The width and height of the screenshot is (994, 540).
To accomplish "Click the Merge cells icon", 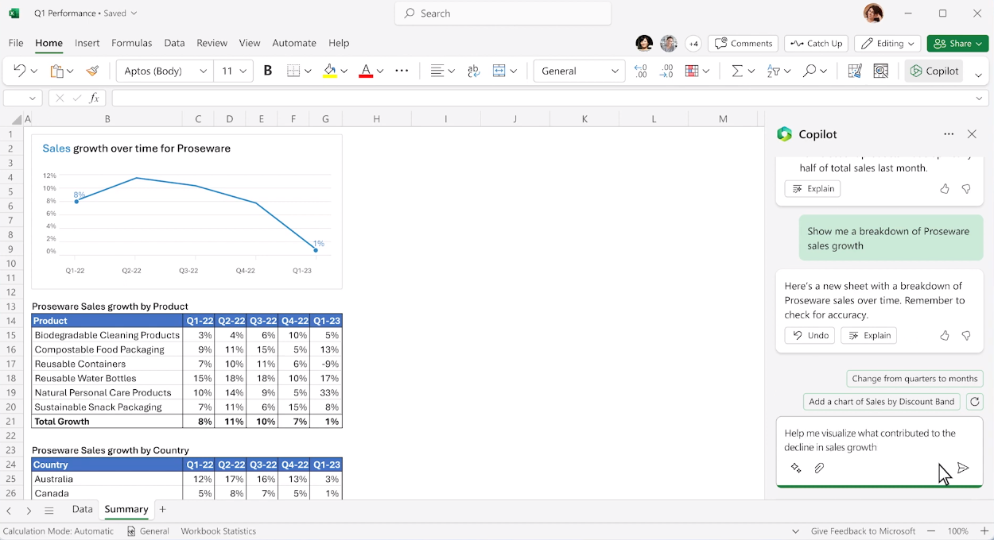I will coord(499,71).
